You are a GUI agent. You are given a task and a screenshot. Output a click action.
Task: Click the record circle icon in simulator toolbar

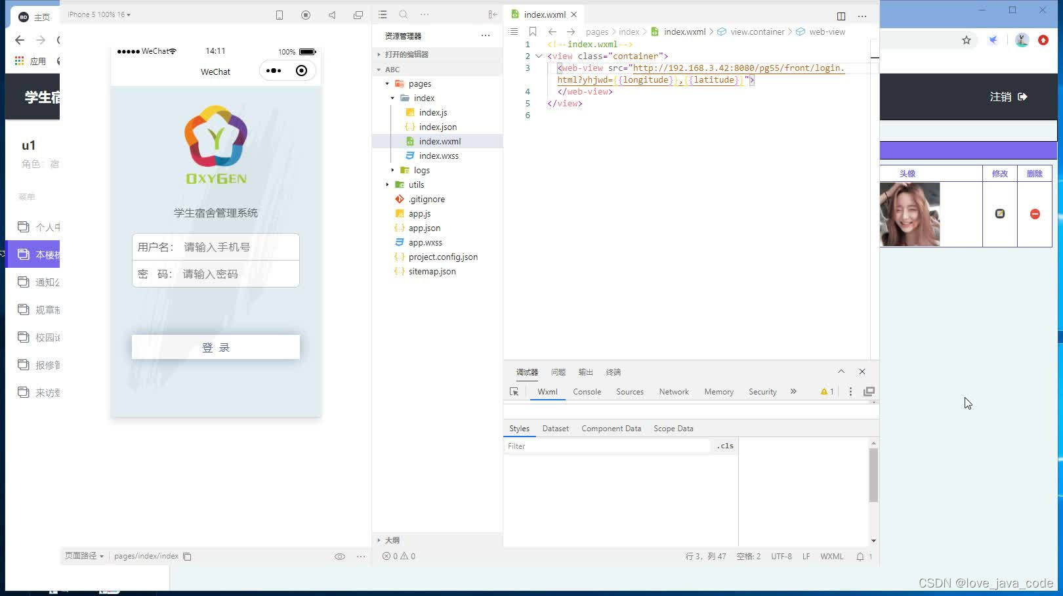[306, 15]
